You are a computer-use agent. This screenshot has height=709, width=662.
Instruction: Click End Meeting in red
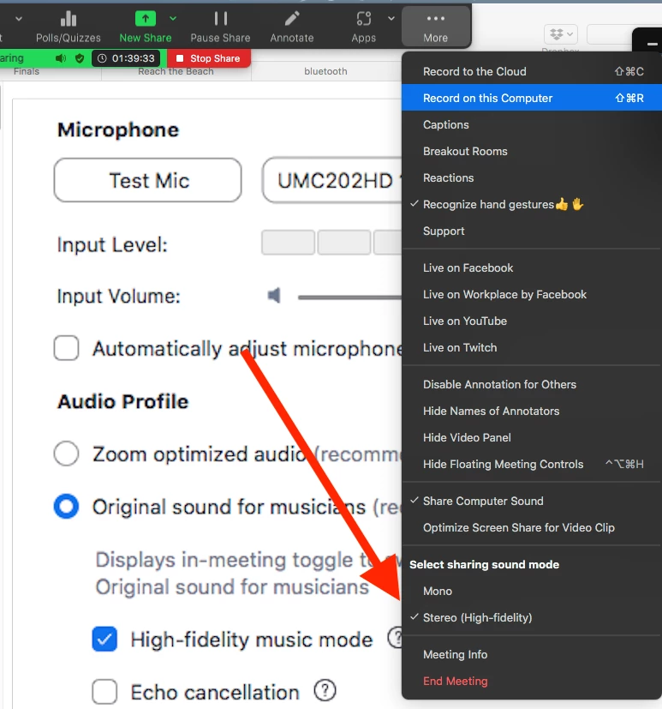(x=532, y=681)
